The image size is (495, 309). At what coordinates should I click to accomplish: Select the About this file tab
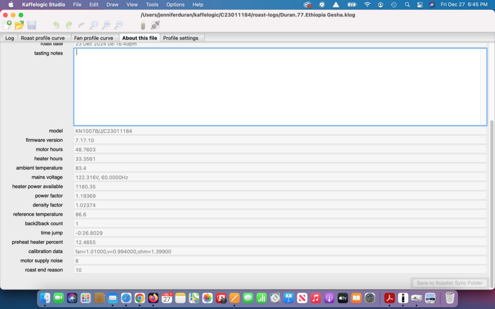coord(140,38)
